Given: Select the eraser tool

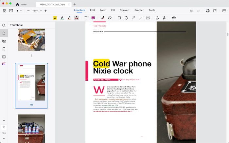Looking at the screenshot, I should coord(110,18).
